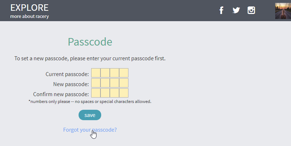Open the Instagram camera icon
The width and height of the screenshot is (291, 146).
tap(251, 10)
